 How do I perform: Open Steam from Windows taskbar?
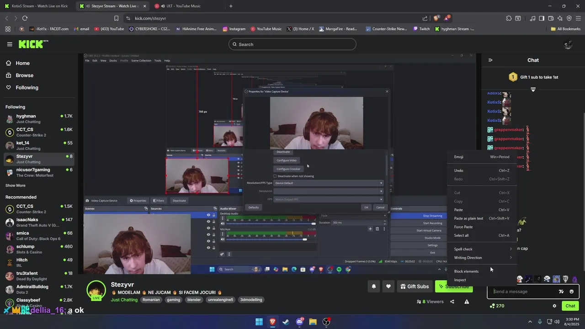(286, 322)
